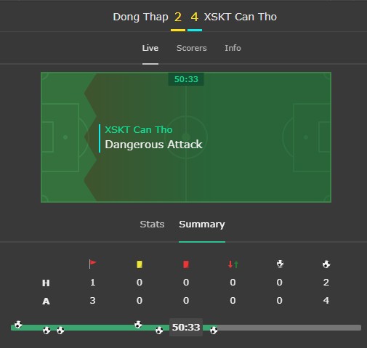
Task: Click the corner flag icon in summary
Action: (92, 264)
